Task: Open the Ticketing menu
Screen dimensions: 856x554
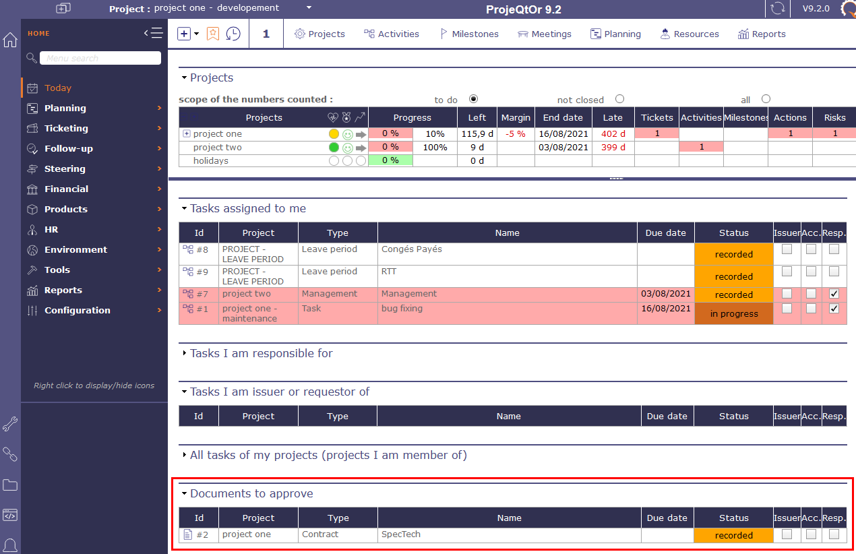Action: click(x=66, y=128)
